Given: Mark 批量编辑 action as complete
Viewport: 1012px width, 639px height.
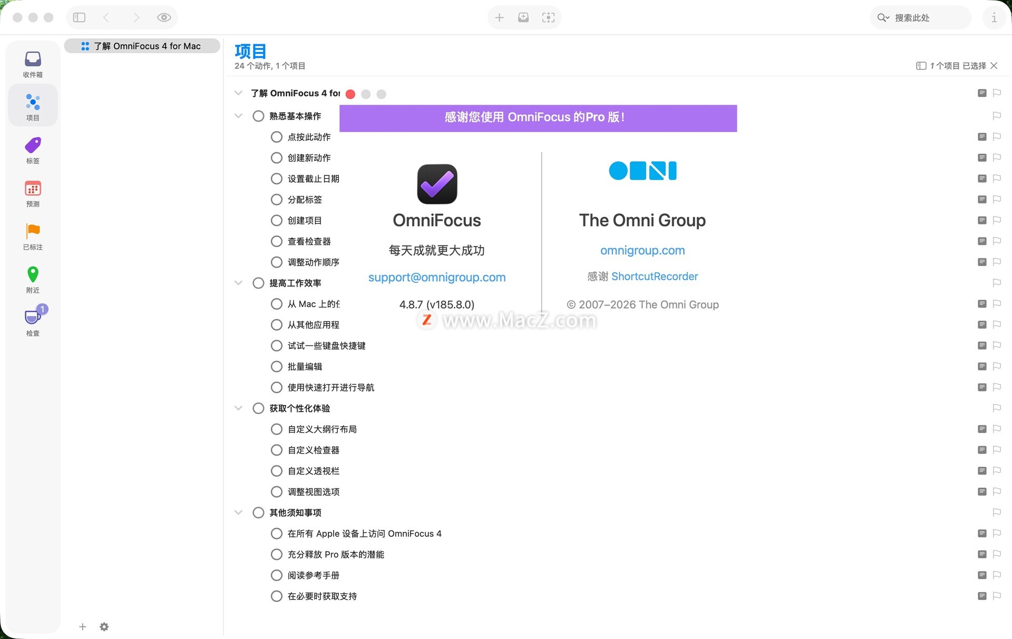Looking at the screenshot, I should (x=276, y=367).
